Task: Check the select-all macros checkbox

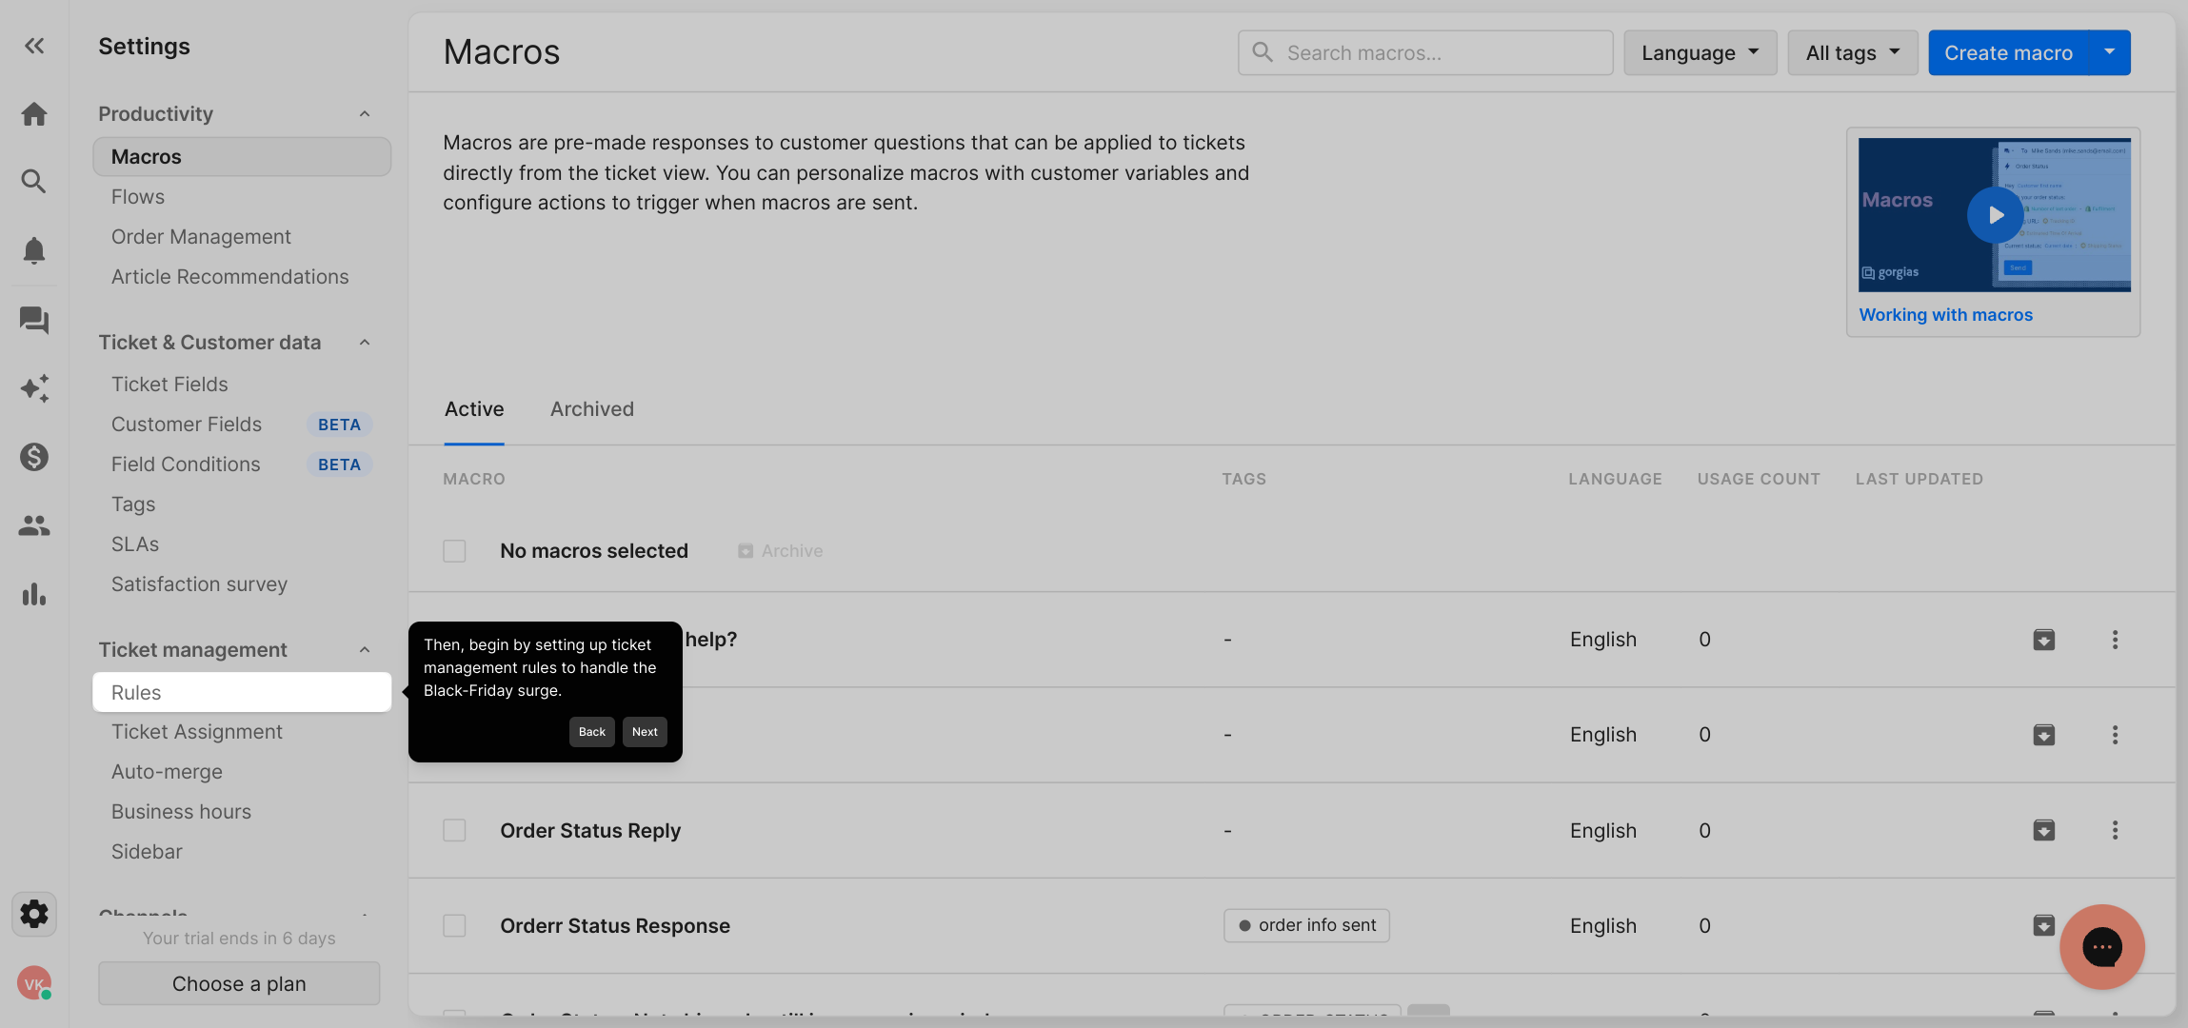Action: [454, 551]
